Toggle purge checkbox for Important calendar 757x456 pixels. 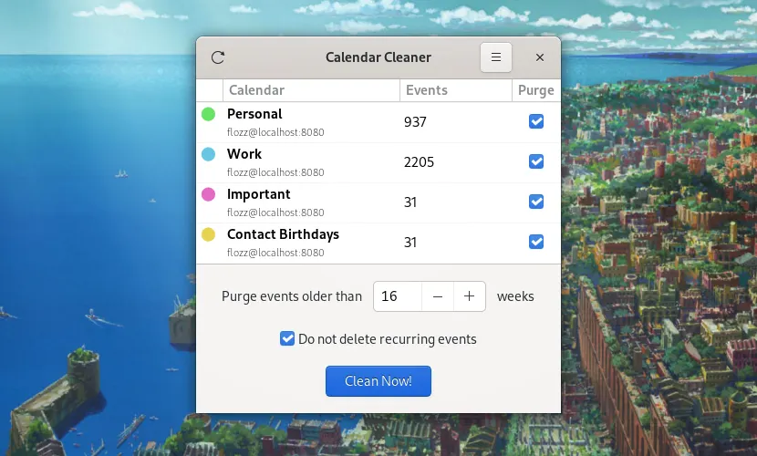(536, 202)
